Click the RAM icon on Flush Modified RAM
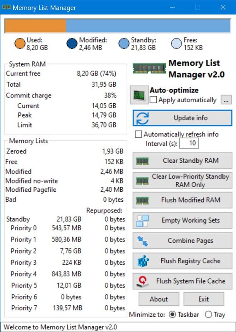Screen dimensions: 236x332 pos(142,200)
